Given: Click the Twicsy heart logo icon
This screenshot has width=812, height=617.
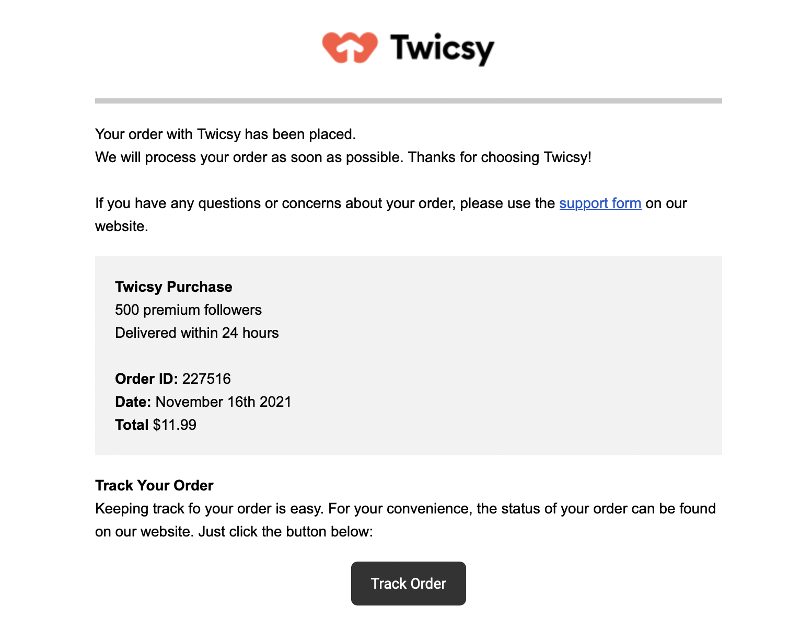Looking at the screenshot, I should click(350, 48).
